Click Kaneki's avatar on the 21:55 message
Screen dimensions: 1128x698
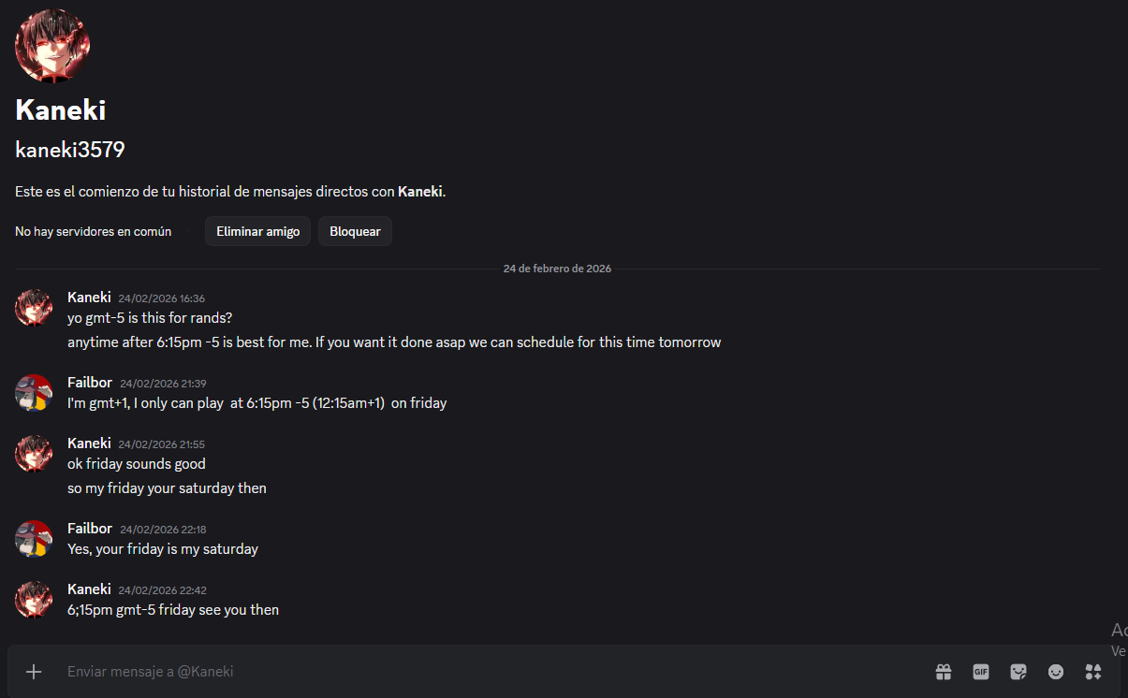[34, 453]
